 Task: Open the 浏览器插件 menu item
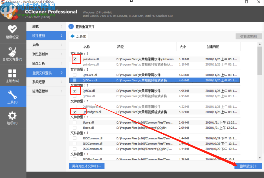[46, 54]
